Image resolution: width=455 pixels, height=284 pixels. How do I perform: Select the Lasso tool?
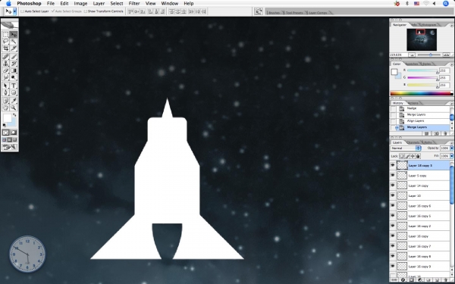[6, 42]
